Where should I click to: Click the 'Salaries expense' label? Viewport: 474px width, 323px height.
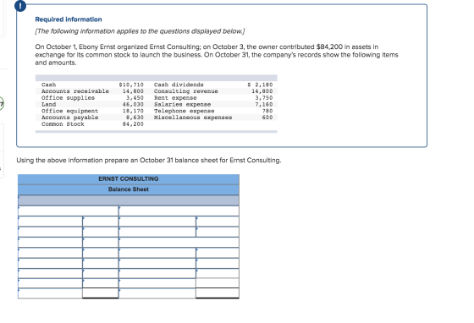point(182,105)
